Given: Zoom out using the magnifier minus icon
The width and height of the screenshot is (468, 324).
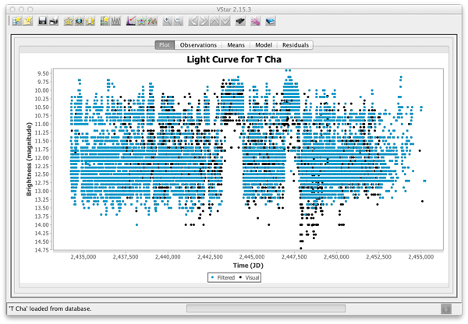Looking at the screenshot, I should pos(179,21).
